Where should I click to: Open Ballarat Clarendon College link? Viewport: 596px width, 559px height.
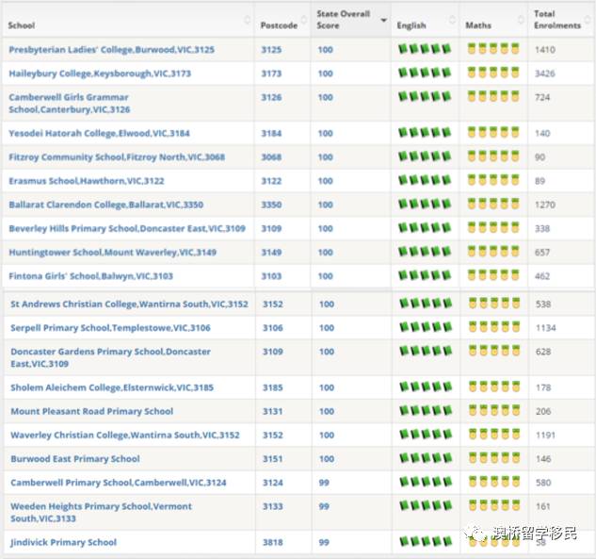point(106,205)
